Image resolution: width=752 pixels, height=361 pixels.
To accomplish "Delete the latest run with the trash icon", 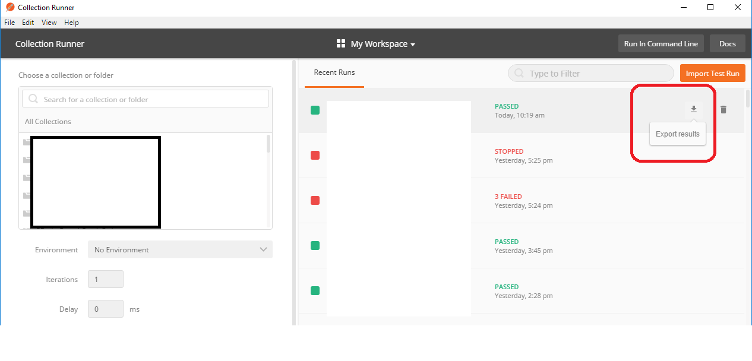I will pos(723,109).
